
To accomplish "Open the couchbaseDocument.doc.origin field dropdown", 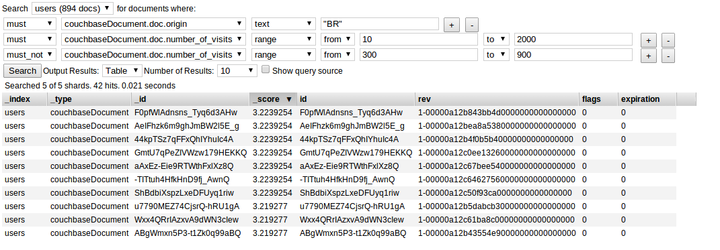I will coord(153,24).
